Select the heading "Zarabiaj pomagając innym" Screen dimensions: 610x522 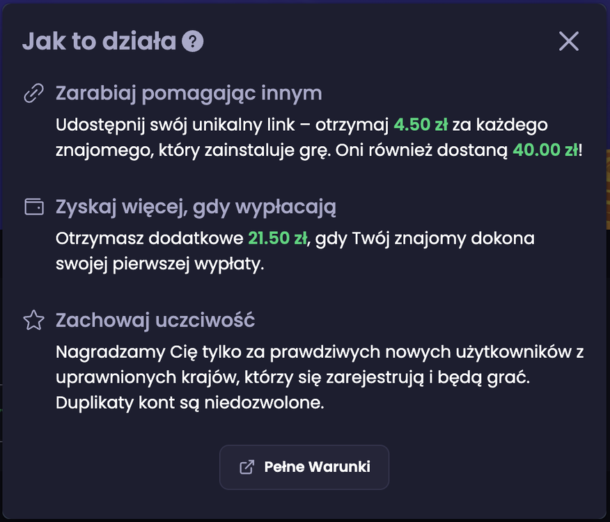189,92
